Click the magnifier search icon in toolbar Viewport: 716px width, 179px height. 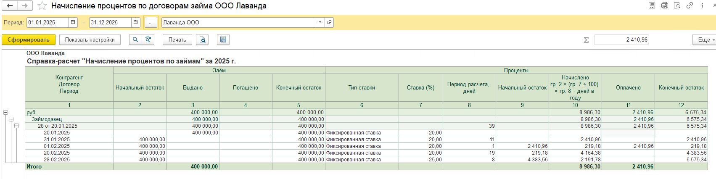[135, 39]
